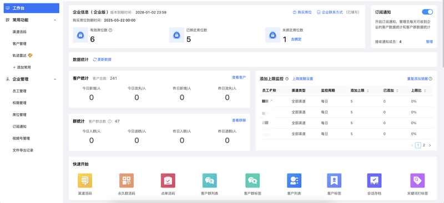Click 管理 link in 订阅通知 card
This screenshot has height=203, width=444.
(x=430, y=42)
